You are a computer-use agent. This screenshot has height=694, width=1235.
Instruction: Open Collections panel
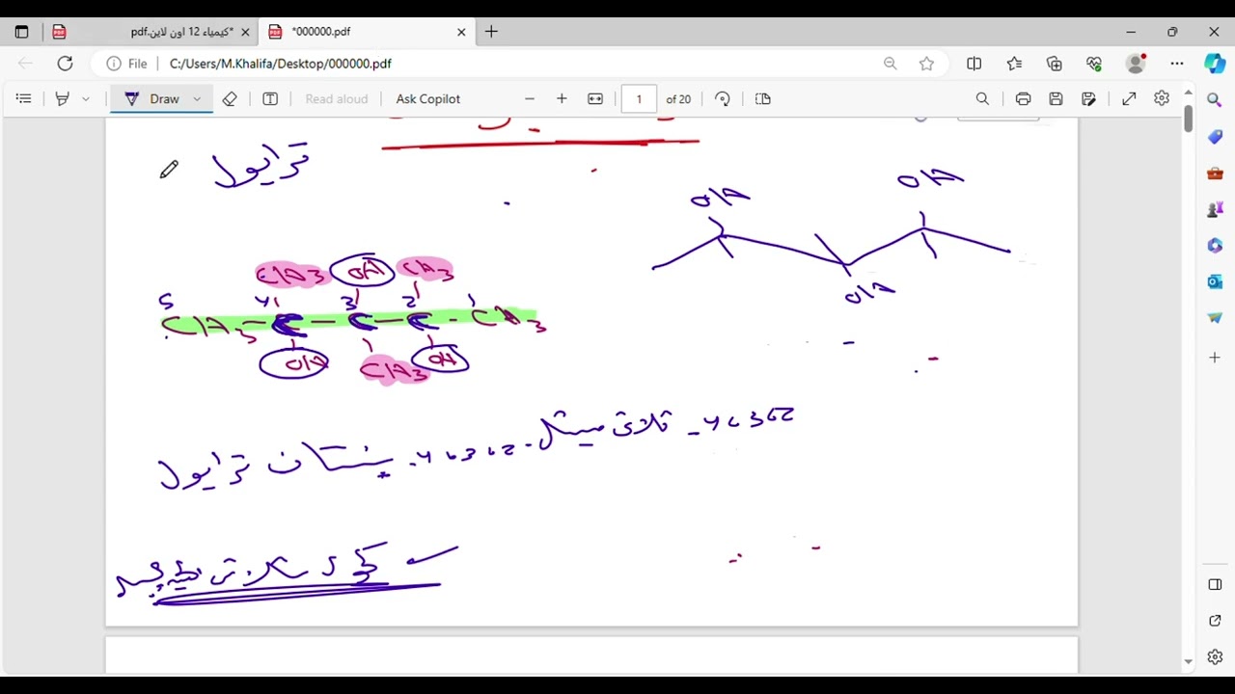(x=1055, y=64)
